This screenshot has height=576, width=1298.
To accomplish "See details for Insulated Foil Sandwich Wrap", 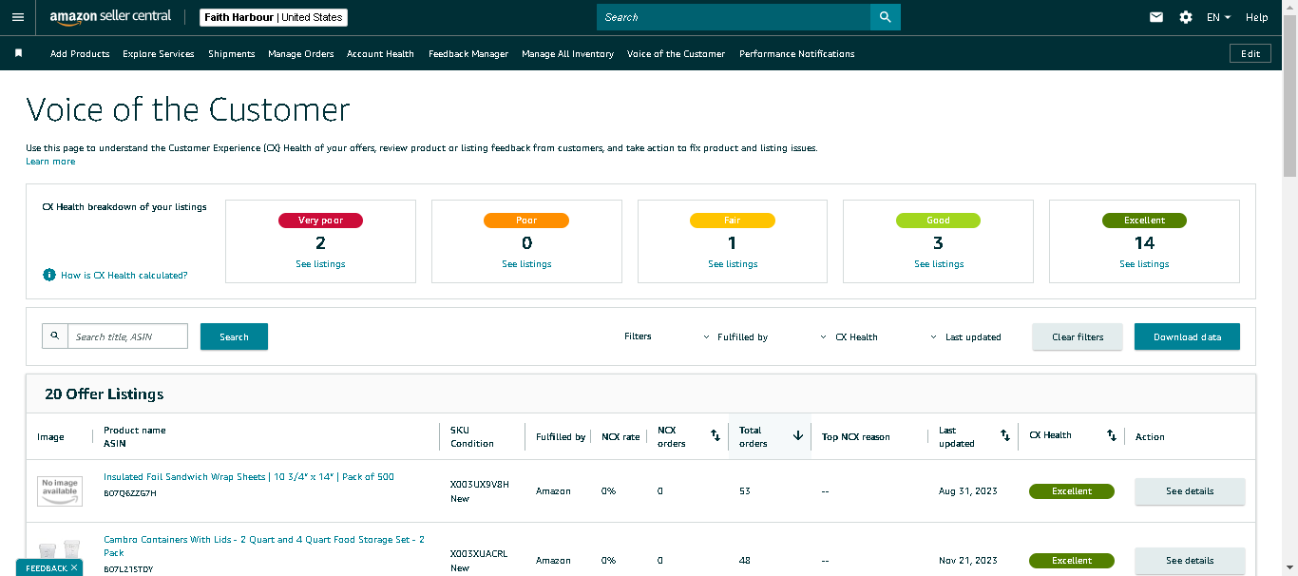I will (1190, 491).
